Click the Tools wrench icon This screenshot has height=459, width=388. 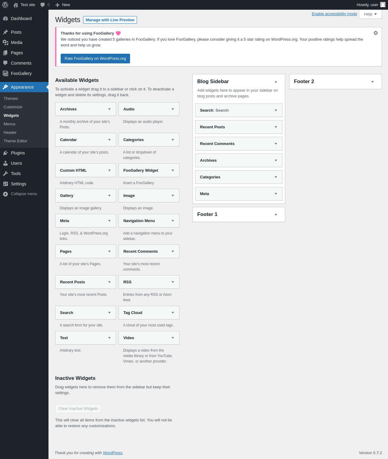tap(5, 174)
